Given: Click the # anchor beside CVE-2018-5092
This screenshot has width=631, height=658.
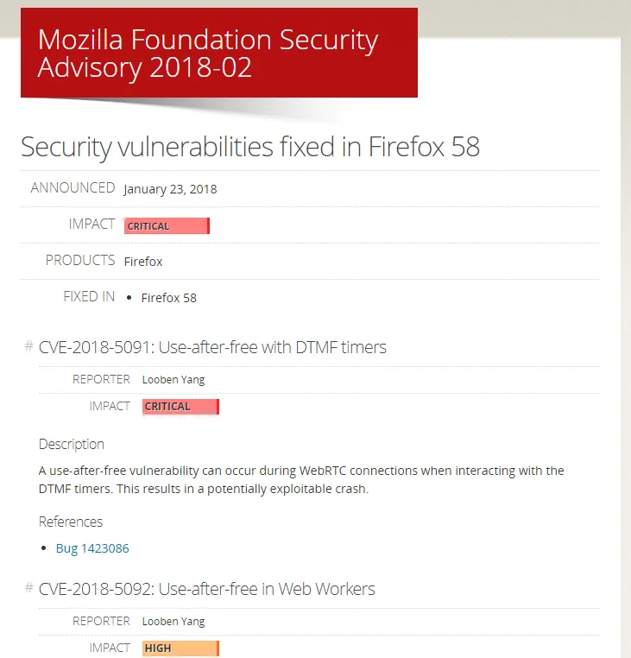Looking at the screenshot, I should (x=29, y=587).
